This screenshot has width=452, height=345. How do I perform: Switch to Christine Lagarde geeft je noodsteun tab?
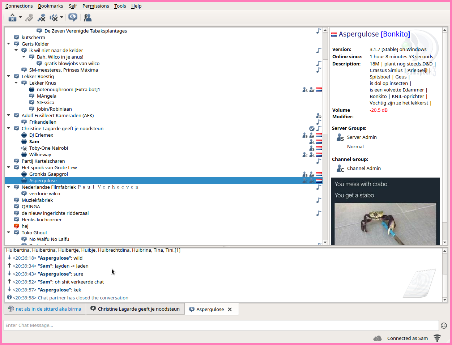[135, 309]
